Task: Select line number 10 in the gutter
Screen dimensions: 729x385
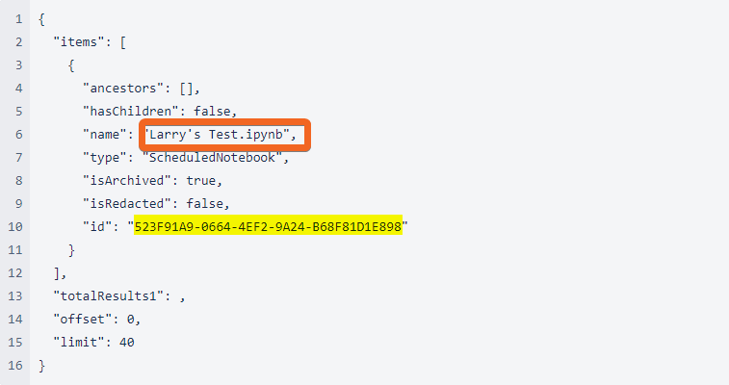Action: coord(15,226)
